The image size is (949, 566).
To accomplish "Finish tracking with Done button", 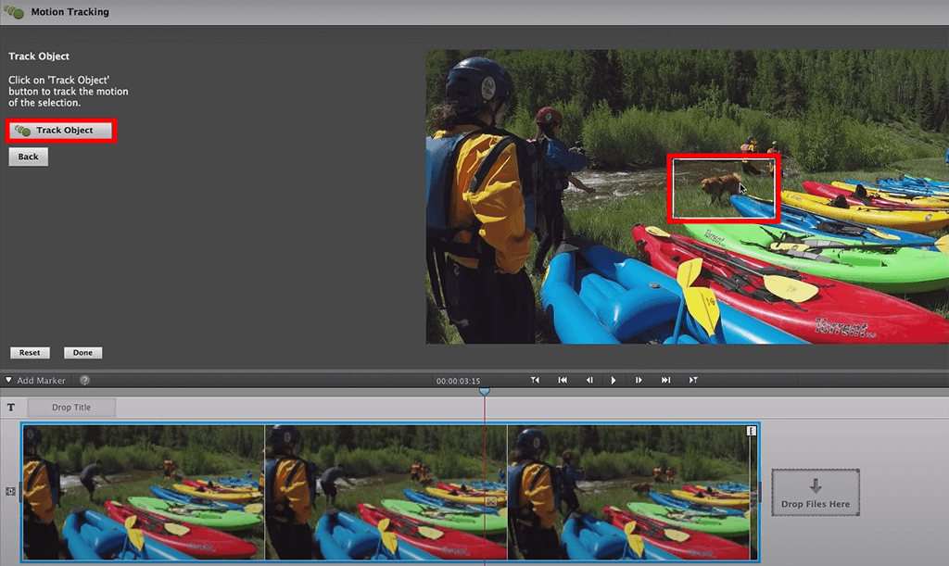I will pos(82,353).
